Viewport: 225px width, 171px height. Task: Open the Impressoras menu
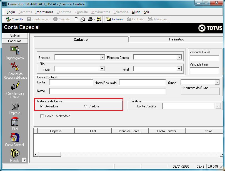44,12
